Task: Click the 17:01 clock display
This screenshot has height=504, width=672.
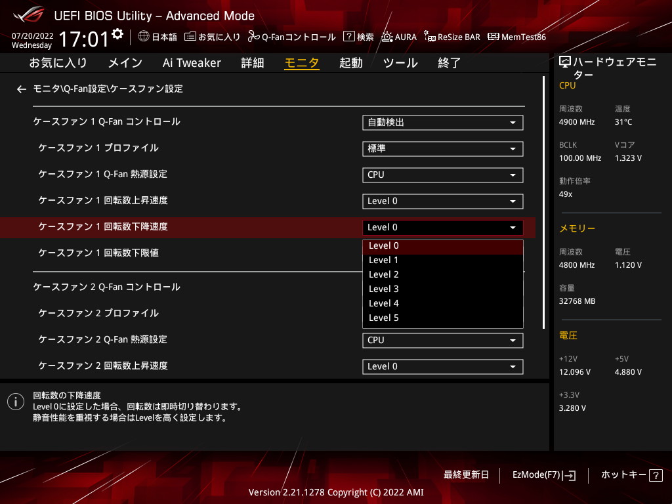Action: (x=84, y=39)
